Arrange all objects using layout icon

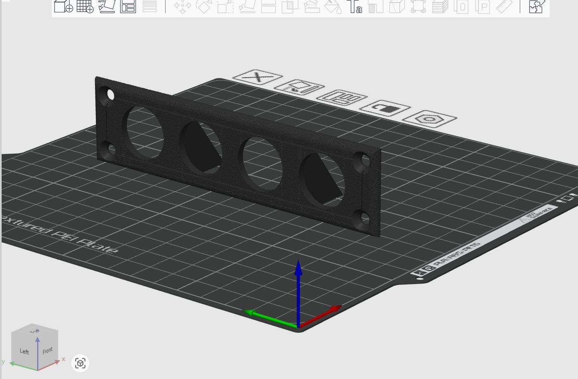coord(128,6)
